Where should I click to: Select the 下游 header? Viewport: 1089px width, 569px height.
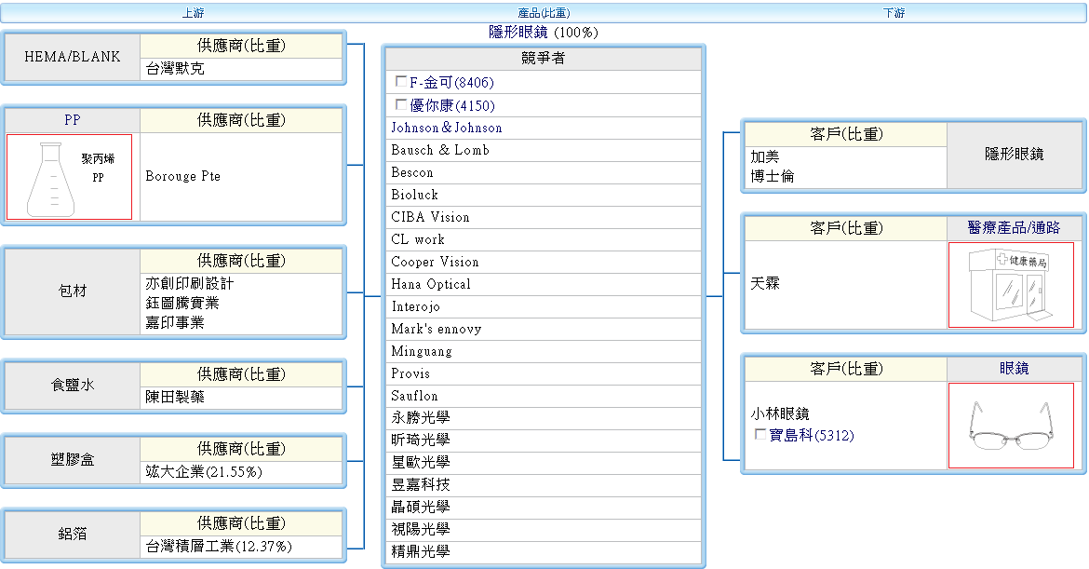click(894, 13)
